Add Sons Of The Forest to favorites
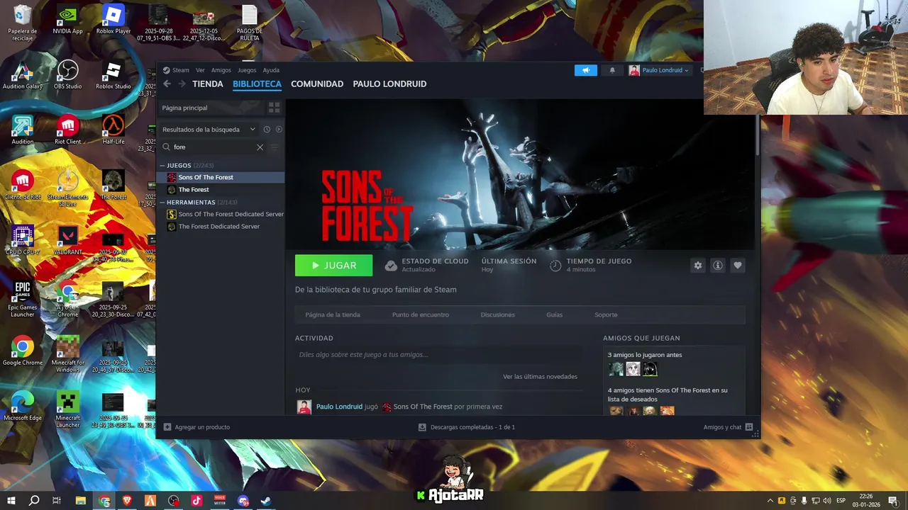Viewport: 908px width, 510px height. (738, 265)
